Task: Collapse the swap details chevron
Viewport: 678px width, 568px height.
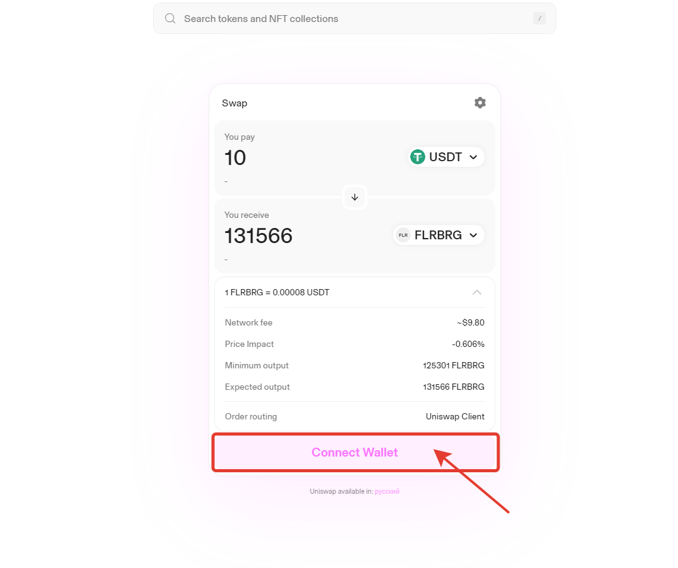Action: (477, 292)
